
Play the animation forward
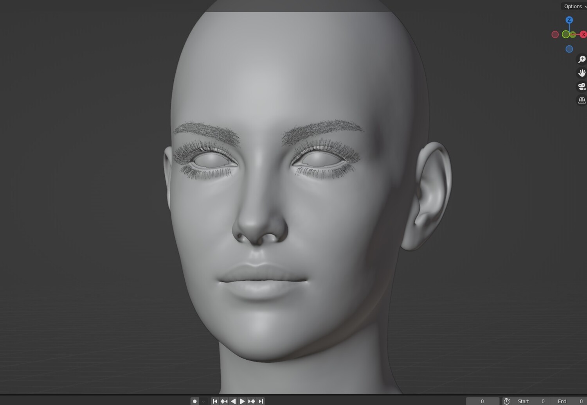pos(242,401)
